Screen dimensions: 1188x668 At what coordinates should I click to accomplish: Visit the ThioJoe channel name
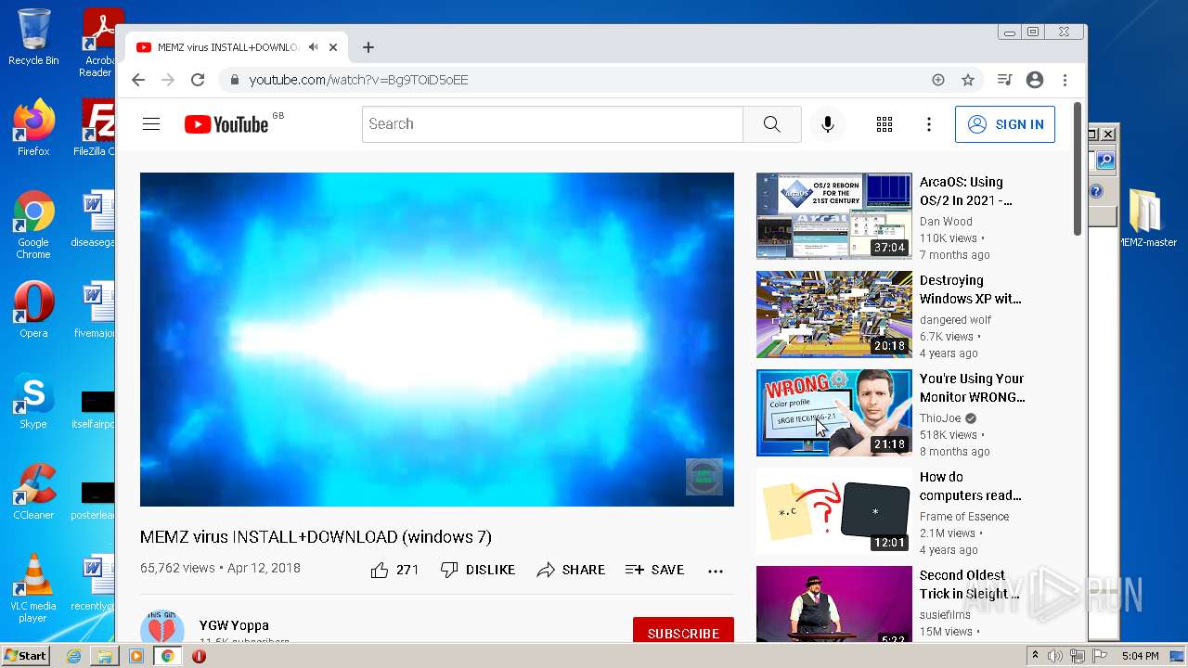coord(940,418)
